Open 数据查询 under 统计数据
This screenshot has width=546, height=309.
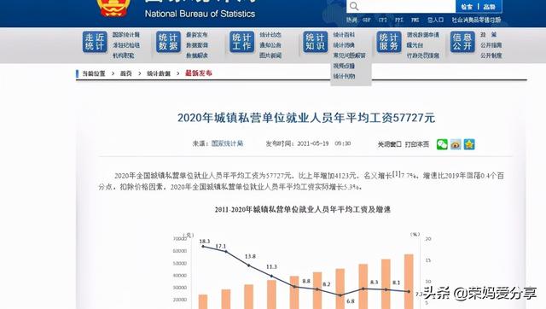click(197, 45)
